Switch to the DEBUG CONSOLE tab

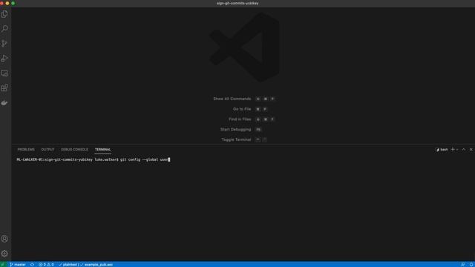[74, 150]
